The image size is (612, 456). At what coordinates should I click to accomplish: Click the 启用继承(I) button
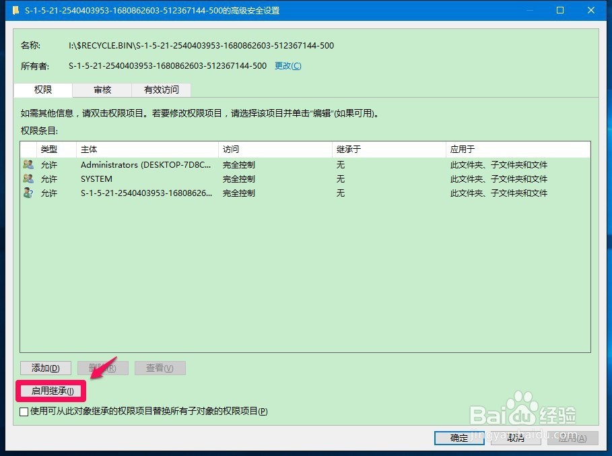(x=50, y=391)
